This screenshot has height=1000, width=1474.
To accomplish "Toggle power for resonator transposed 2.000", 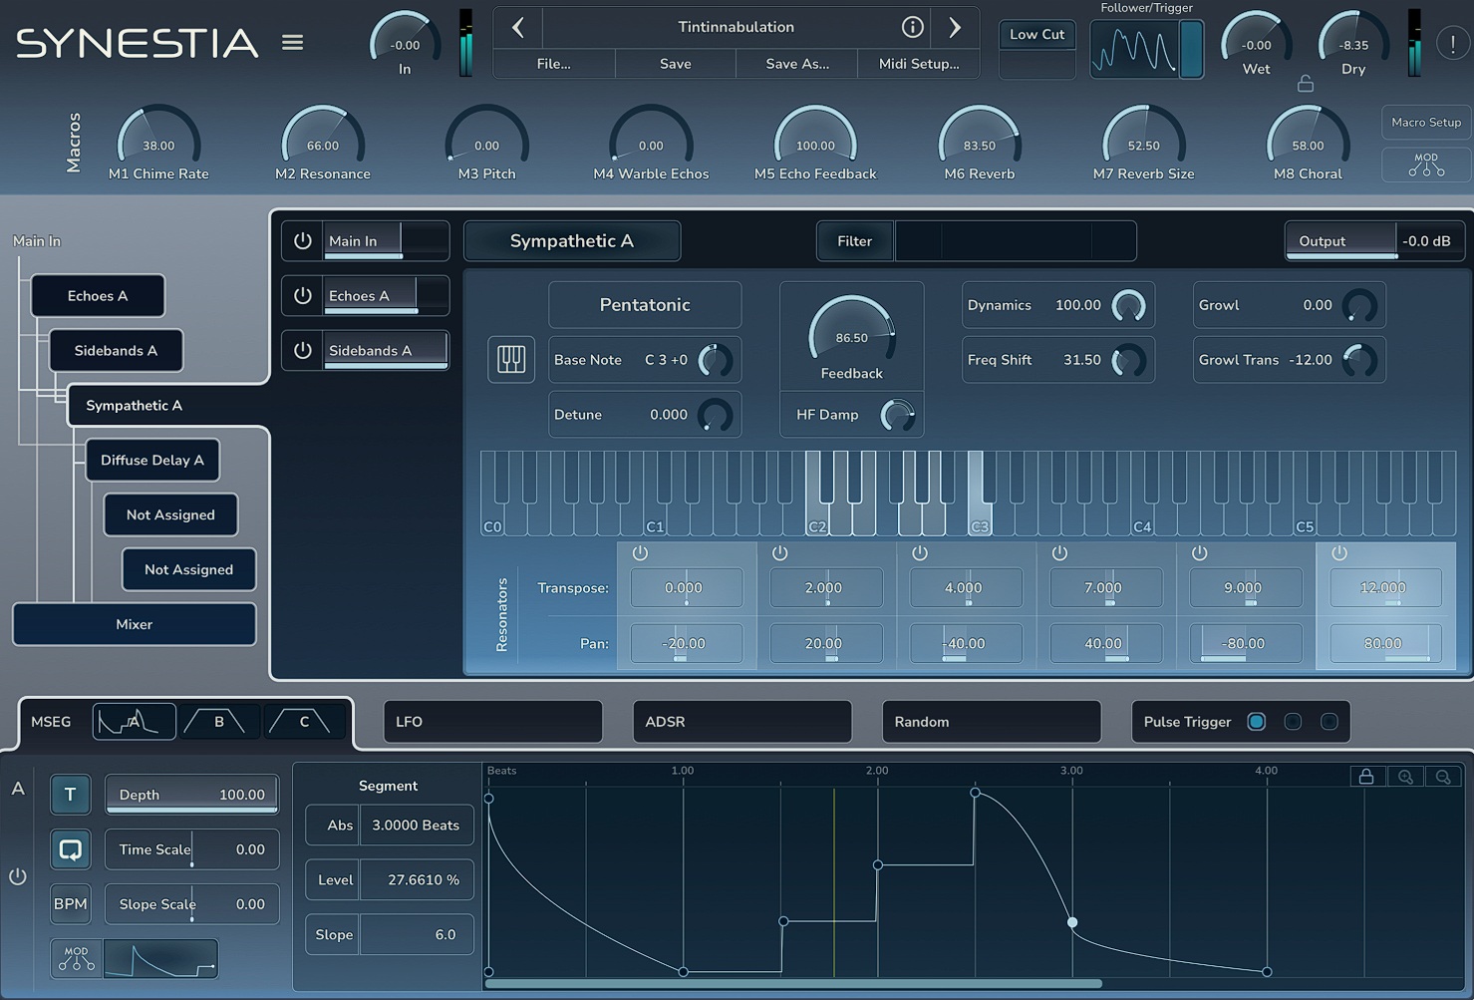I will (779, 552).
